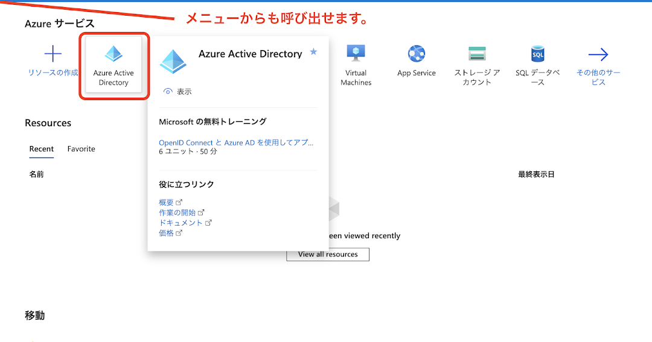The image size is (652, 342).
Task: Click the 最終表示日 column header
Action: [x=536, y=174]
